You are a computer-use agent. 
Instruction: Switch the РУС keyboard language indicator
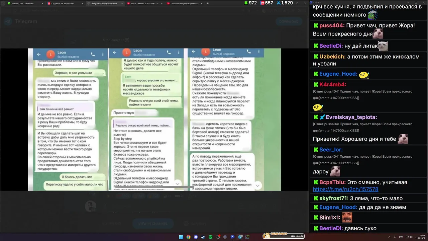coord(401,237)
